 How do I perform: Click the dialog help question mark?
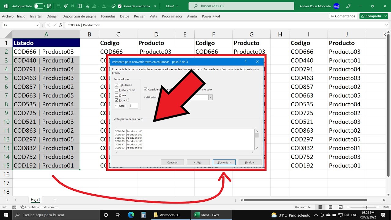click(246, 62)
